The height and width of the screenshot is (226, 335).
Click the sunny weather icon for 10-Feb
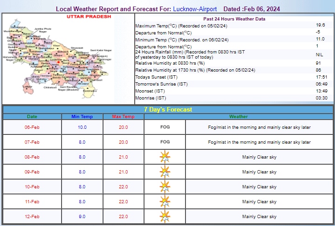(x=165, y=187)
